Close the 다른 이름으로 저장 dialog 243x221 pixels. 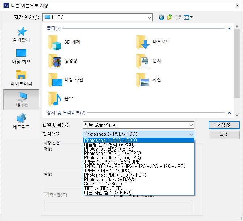click(237, 5)
